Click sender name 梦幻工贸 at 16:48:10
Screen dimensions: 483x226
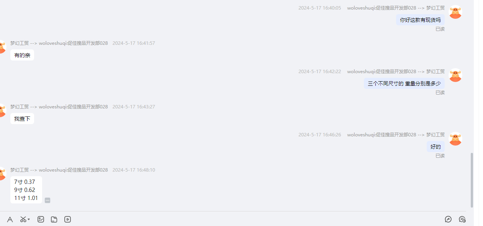click(x=19, y=170)
